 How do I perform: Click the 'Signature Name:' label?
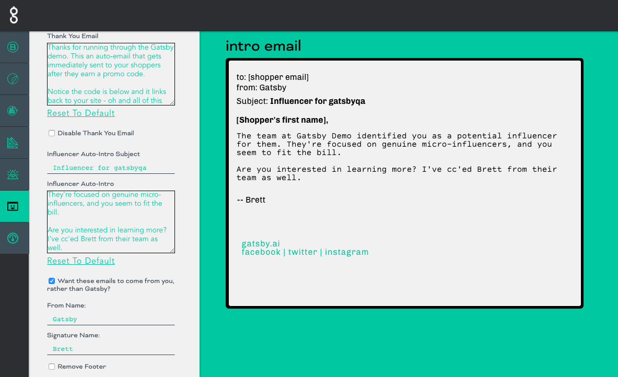[73, 335]
